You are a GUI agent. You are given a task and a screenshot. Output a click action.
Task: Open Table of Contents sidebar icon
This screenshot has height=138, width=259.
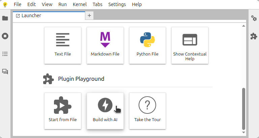pyautogui.click(x=5, y=54)
